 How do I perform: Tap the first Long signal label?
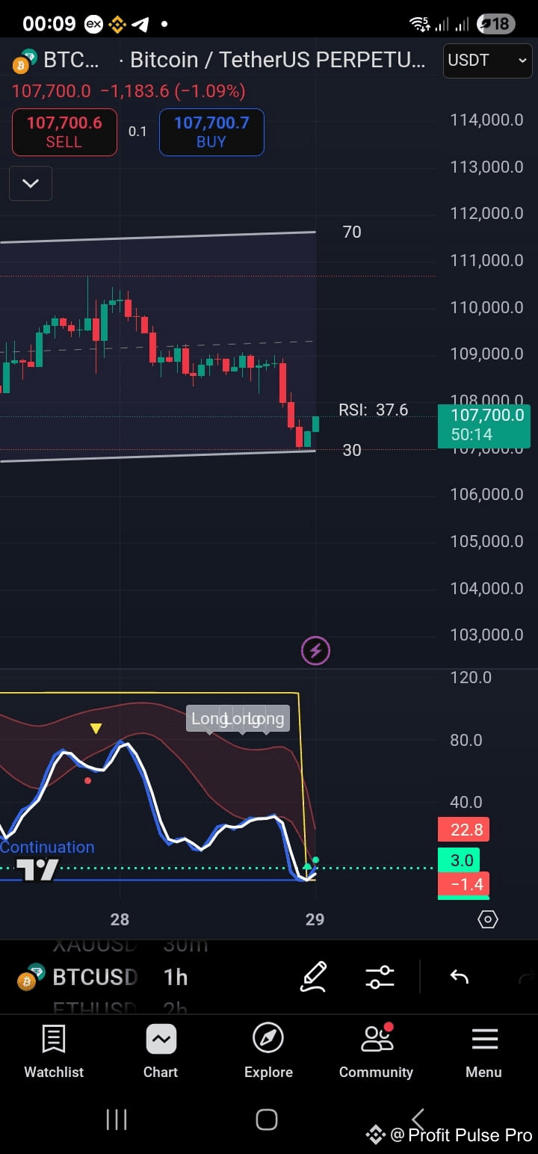(208, 719)
